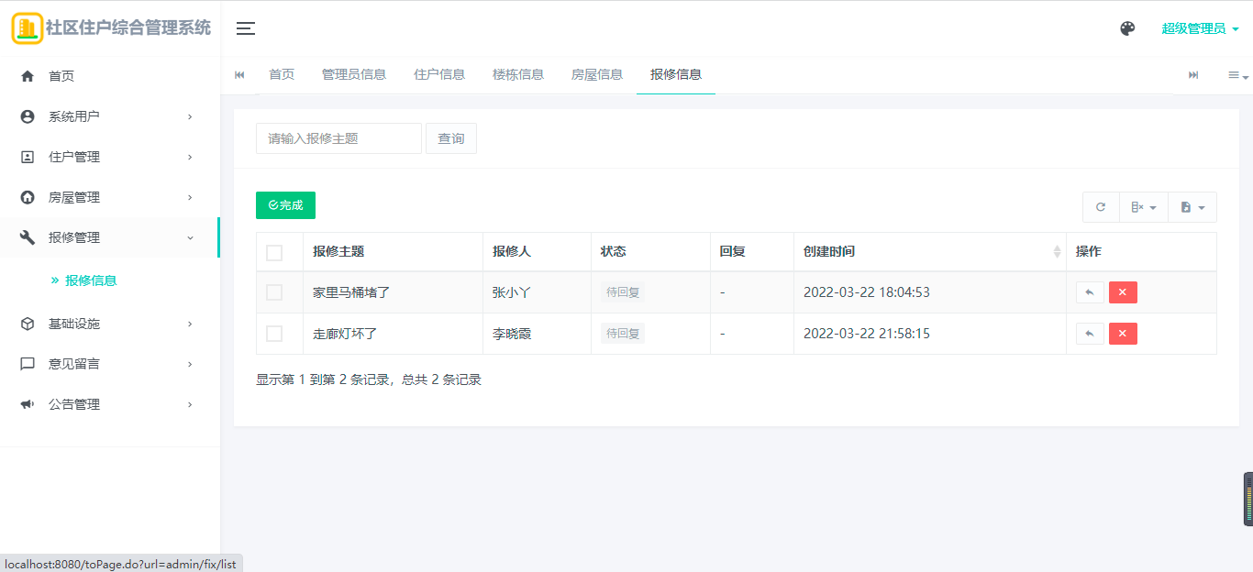The image size is (1253, 572).
Task: Expand the 意见留言 chevron arrow
Action: point(190,364)
